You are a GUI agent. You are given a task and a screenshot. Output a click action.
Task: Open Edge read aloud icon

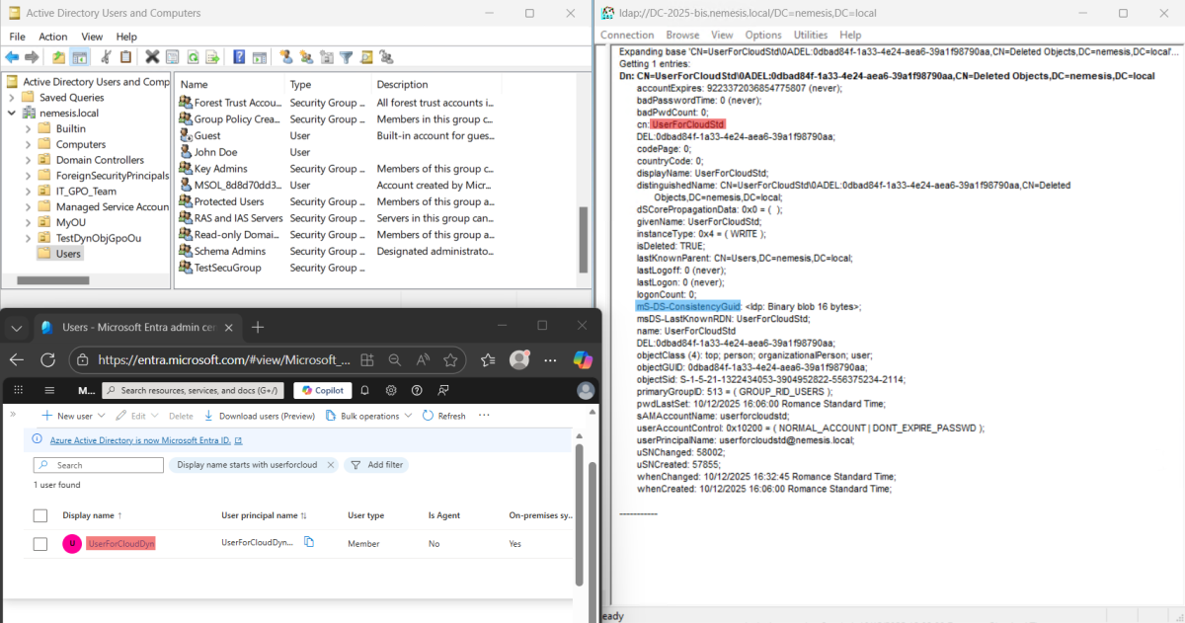pyautogui.click(x=423, y=360)
